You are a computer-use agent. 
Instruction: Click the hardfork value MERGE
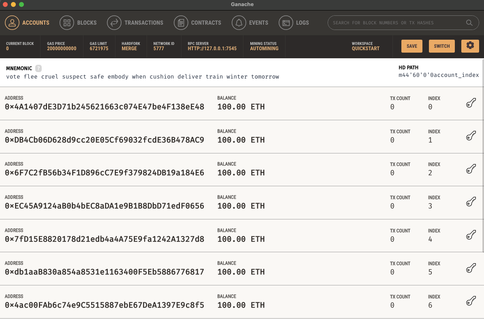(129, 49)
